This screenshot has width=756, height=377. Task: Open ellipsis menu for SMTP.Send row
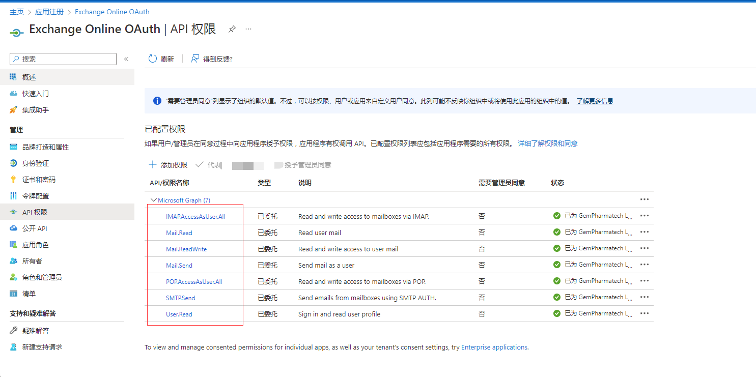[x=645, y=297]
